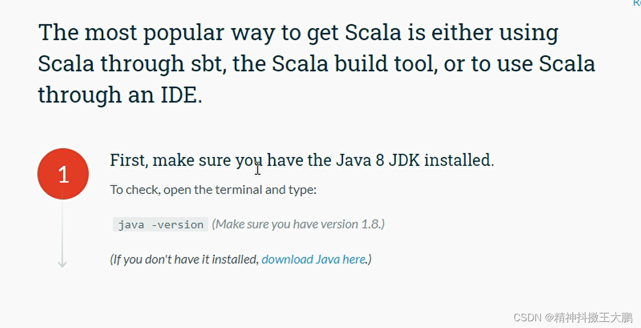Open the 'download Java here' link
Screen dimensions: 641x328
(313, 260)
